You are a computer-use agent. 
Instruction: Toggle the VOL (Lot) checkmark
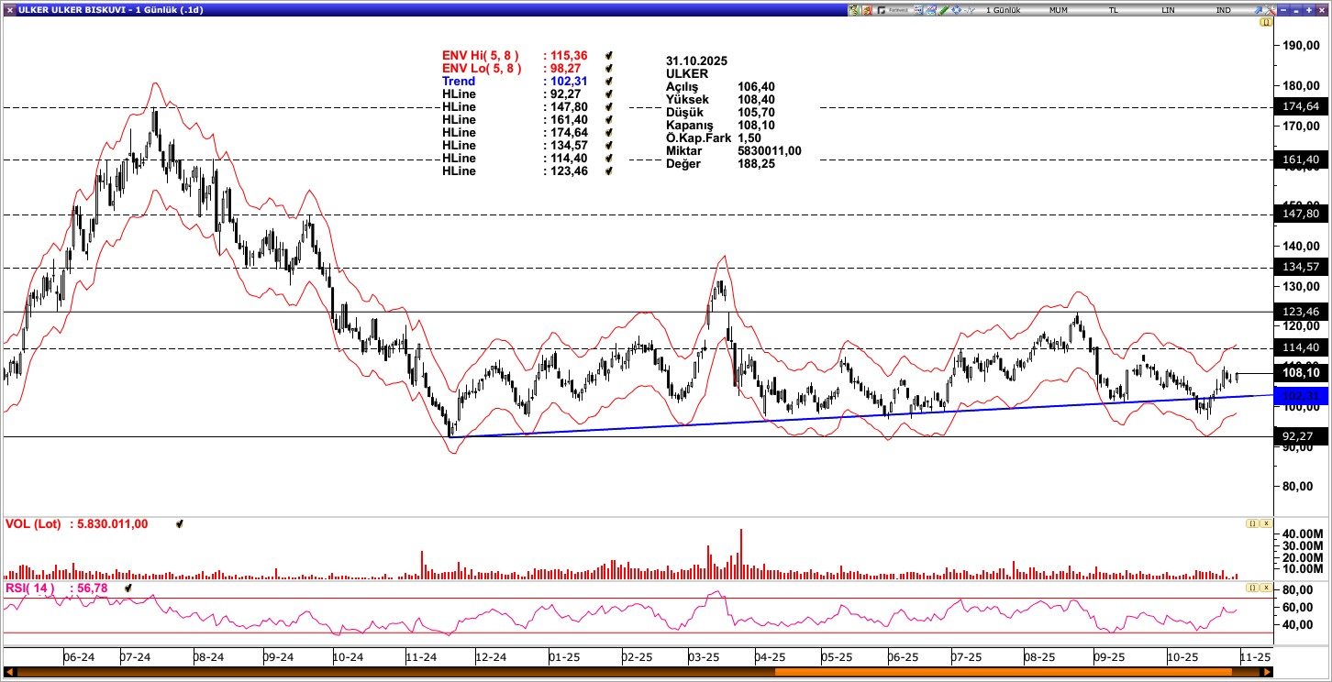(180, 524)
